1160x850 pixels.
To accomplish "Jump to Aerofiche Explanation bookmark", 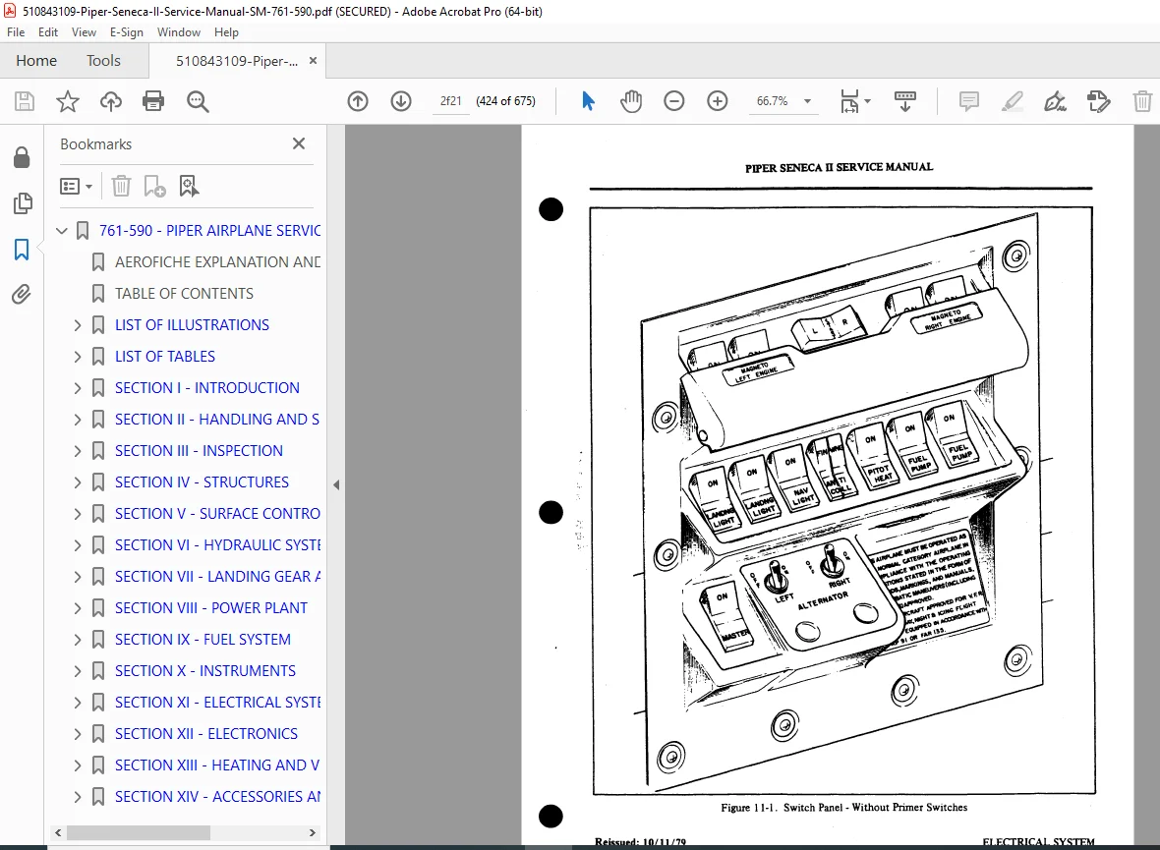I will pyautogui.click(x=217, y=262).
